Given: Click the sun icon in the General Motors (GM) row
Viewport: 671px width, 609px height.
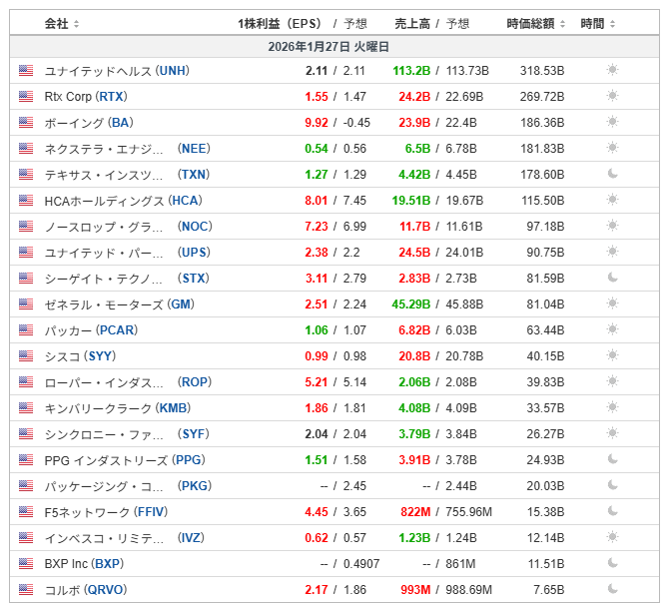Looking at the screenshot, I should point(612,304).
